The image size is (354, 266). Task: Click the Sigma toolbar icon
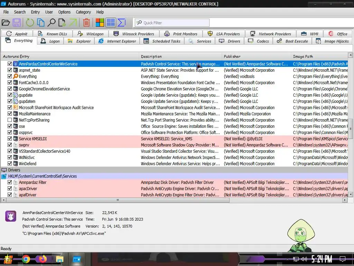(121, 23)
